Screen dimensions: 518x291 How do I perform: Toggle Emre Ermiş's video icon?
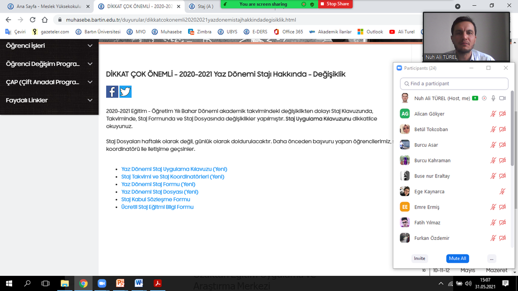[x=502, y=207]
